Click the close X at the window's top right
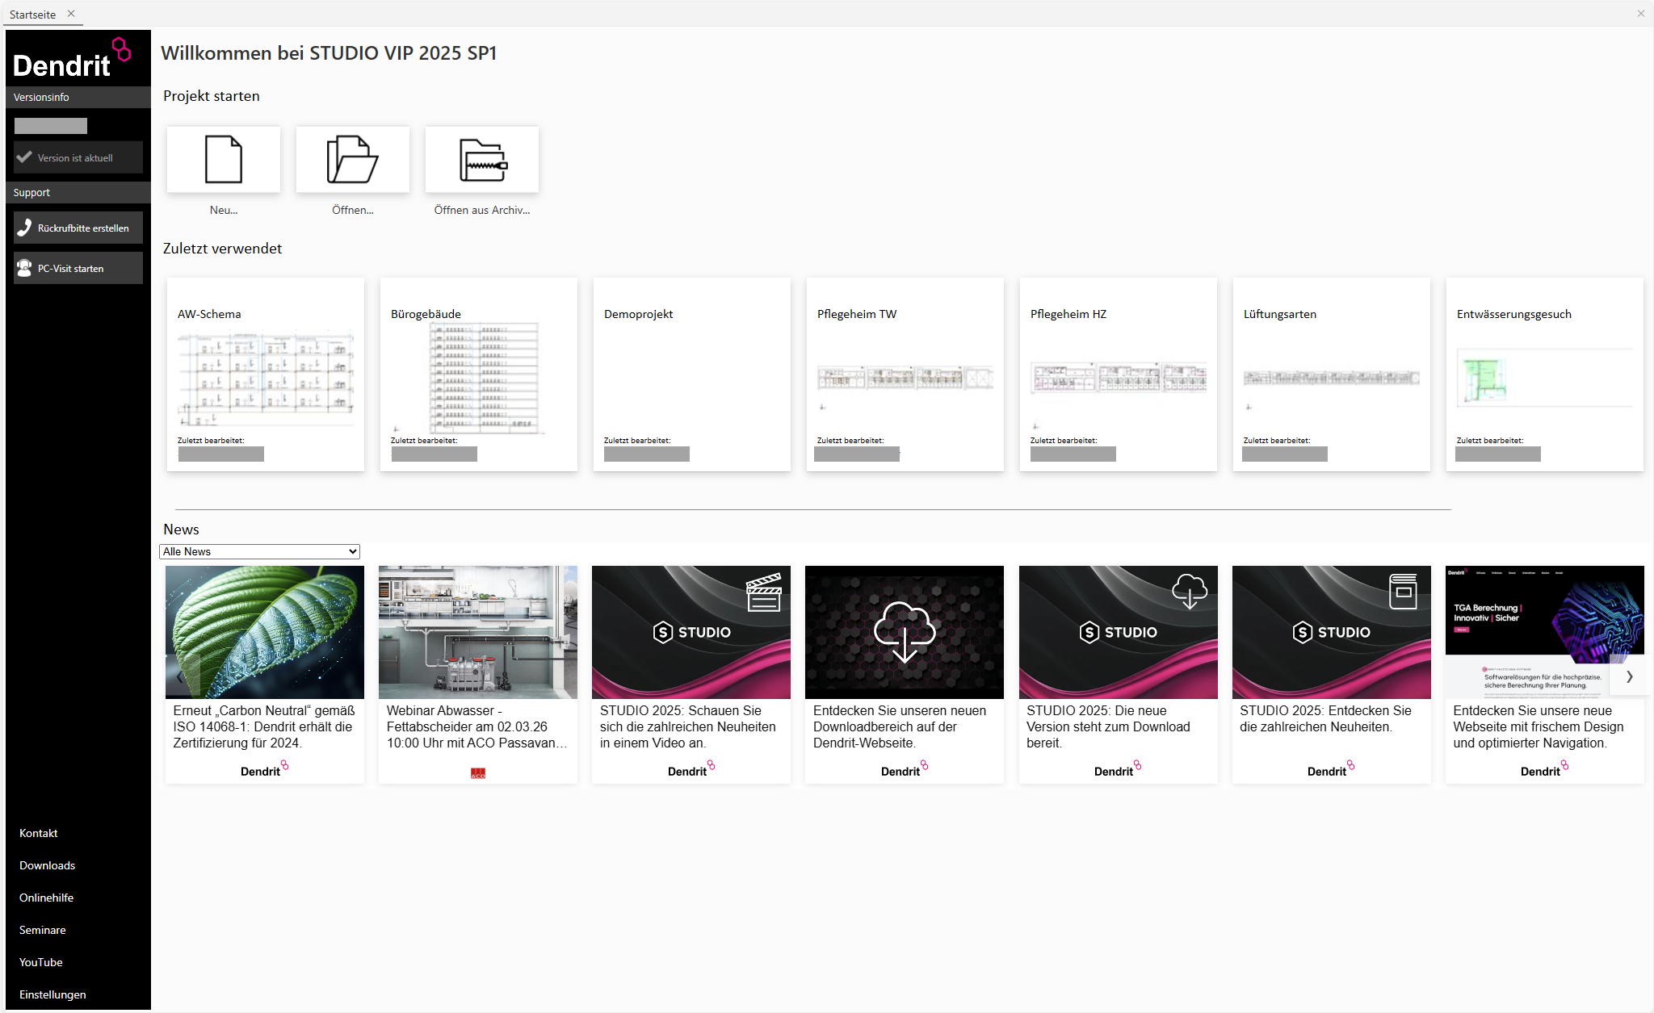Image resolution: width=1654 pixels, height=1013 pixels. point(1641,14)
